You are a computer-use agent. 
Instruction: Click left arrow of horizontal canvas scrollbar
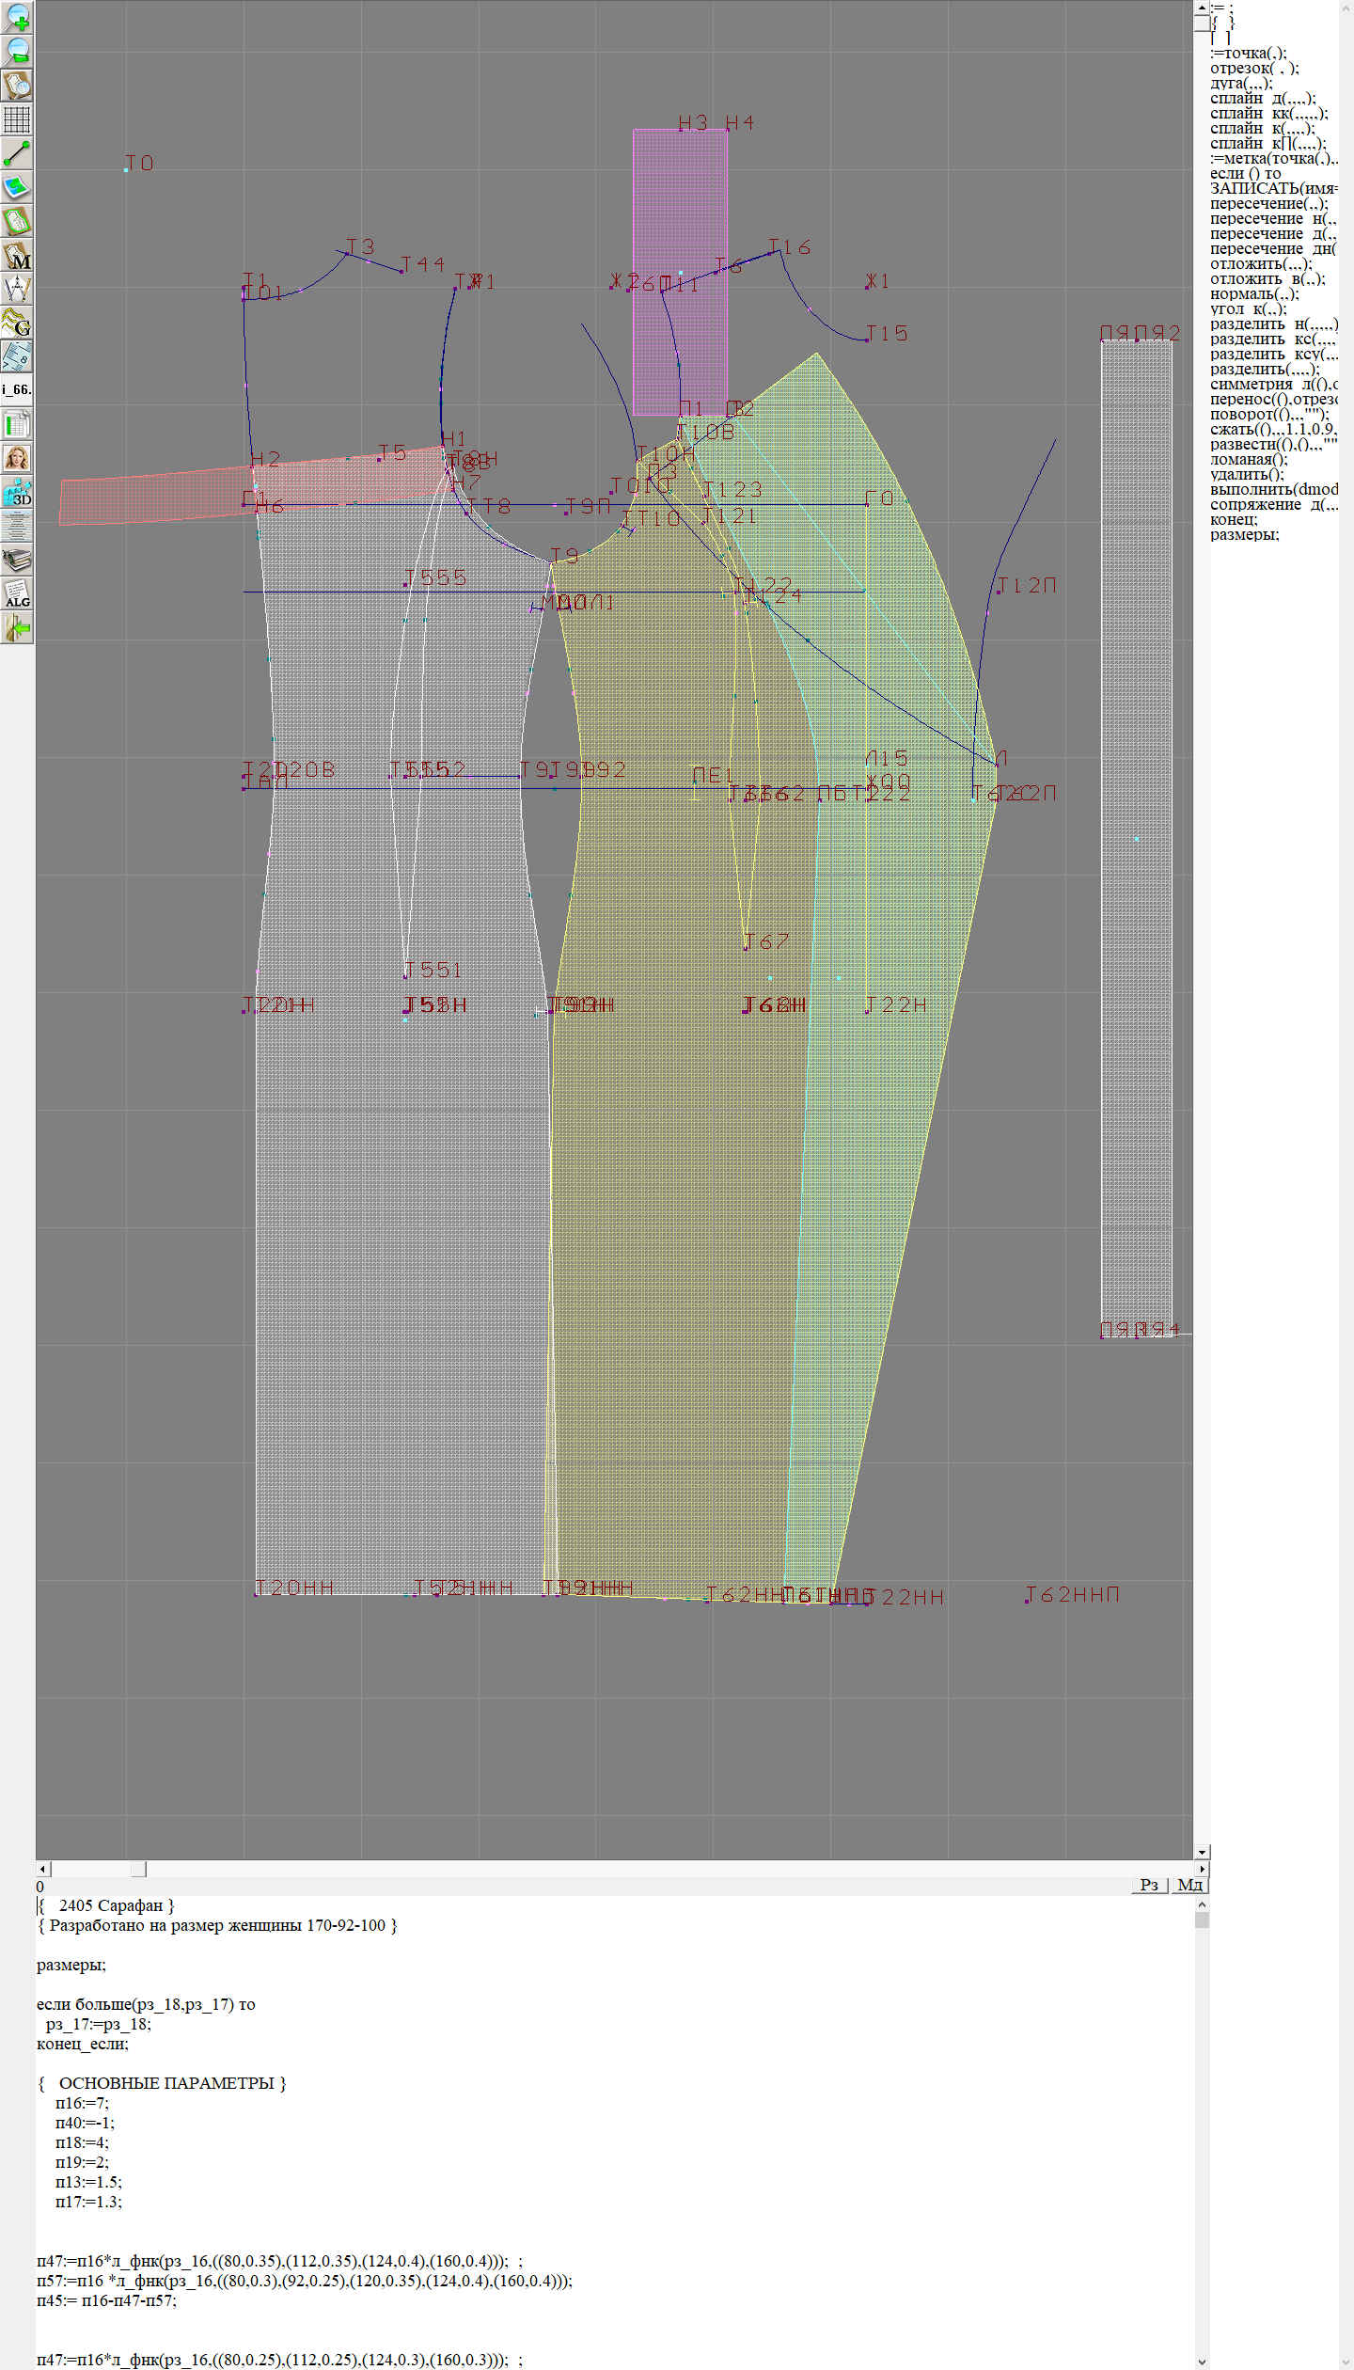point(43,1869)
